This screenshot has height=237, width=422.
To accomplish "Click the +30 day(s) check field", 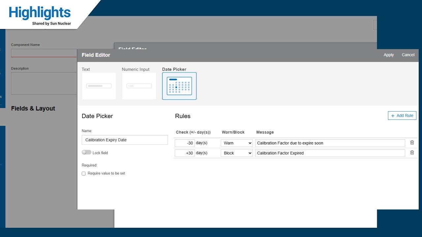I will 185,153.
